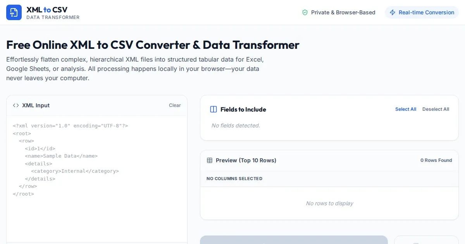Click the Private & Browser-Based label
This screenshot has width=465, height=244.
pos(343,12)
